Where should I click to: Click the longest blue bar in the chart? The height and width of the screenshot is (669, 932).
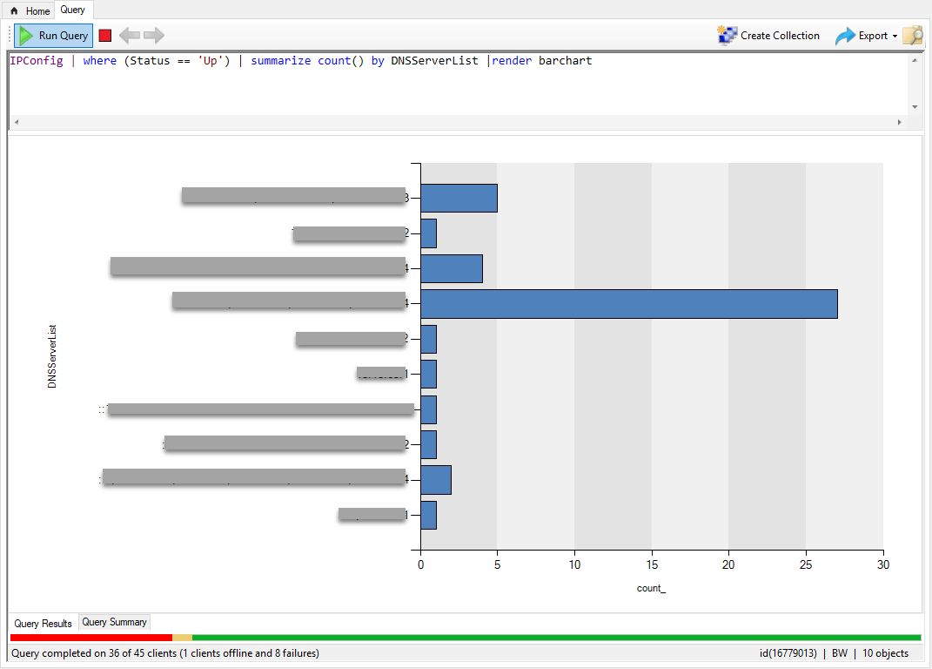click(x=627, y=303)
